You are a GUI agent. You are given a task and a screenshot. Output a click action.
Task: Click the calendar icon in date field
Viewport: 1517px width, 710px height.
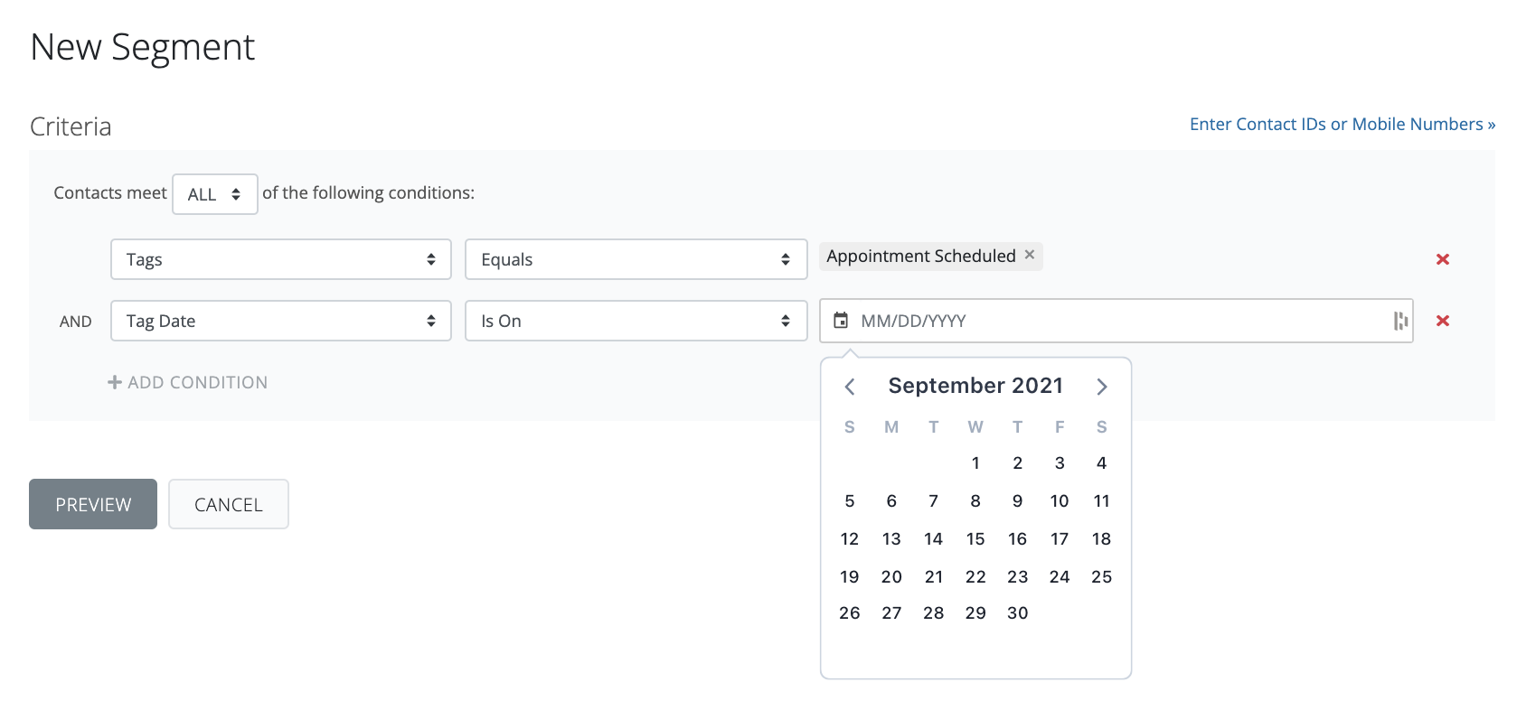click(x=841, y=321)
